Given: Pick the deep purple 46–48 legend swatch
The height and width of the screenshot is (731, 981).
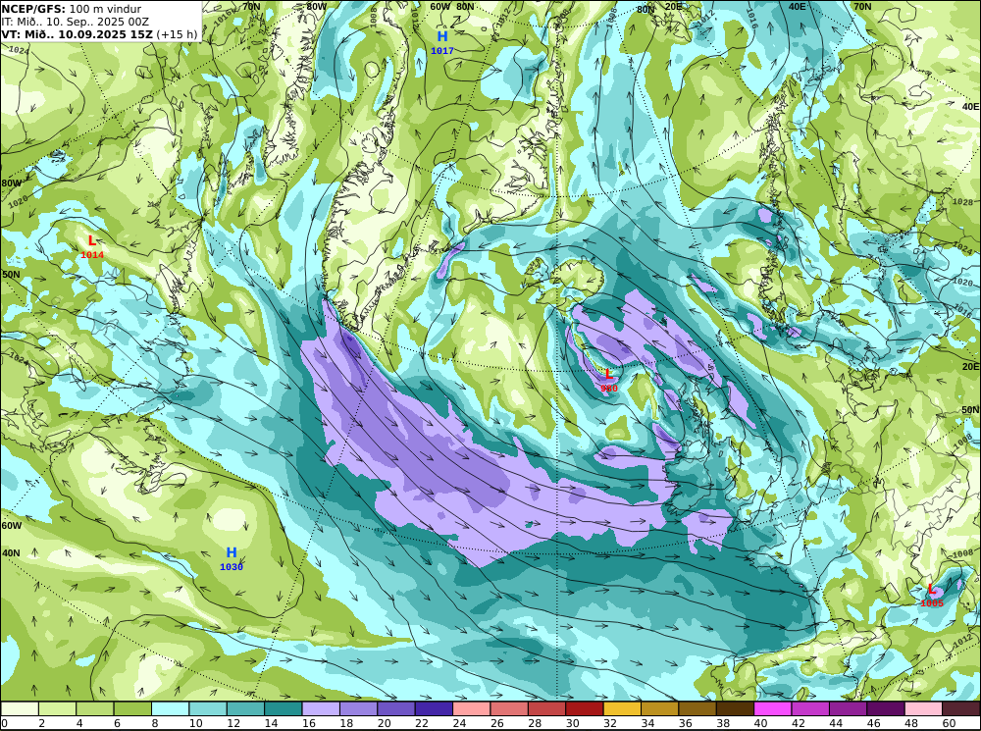Looking at the screenshot, I should (x=885, y=708).
